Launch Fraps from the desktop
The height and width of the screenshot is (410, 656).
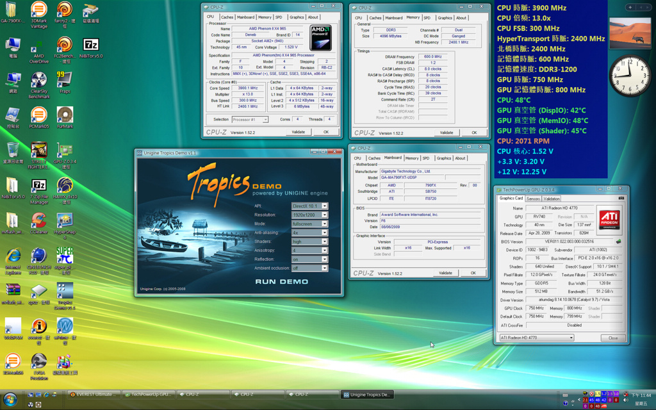[65, 83]
